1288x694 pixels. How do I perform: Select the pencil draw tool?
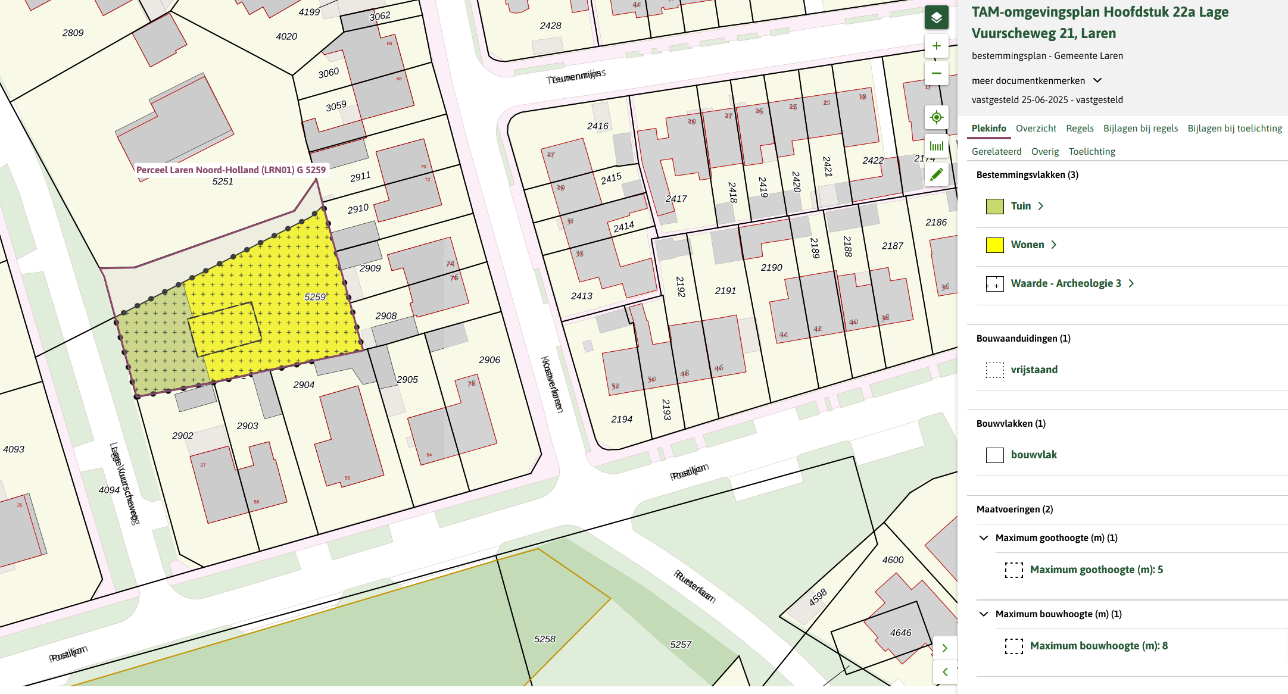coord(936,174)
